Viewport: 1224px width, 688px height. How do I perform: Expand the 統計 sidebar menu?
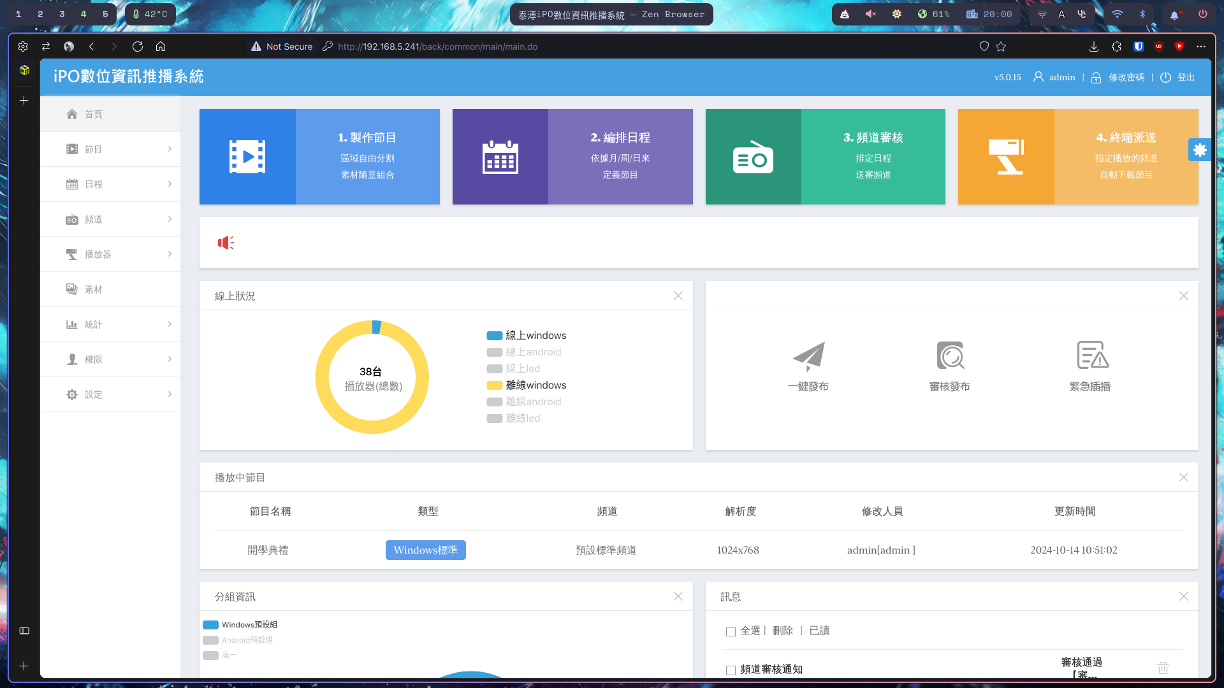(x=110, y=324)
